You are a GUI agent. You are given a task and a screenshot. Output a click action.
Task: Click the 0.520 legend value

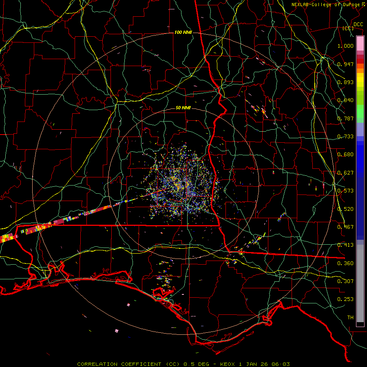[345, 209]
